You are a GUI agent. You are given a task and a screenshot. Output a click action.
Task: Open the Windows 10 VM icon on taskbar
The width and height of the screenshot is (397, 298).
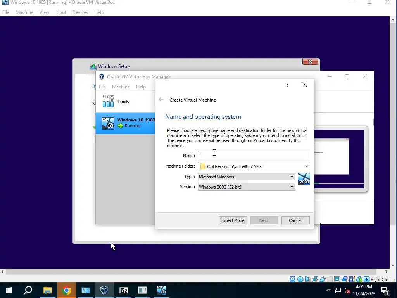click(x=161, y=290)
